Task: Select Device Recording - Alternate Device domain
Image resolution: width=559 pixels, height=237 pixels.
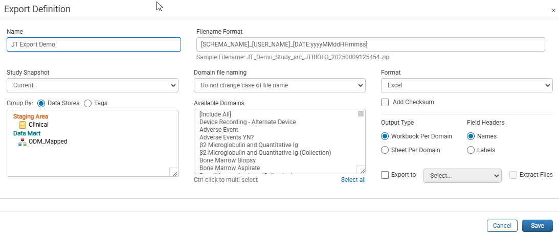Action: [x=248, y=122]
